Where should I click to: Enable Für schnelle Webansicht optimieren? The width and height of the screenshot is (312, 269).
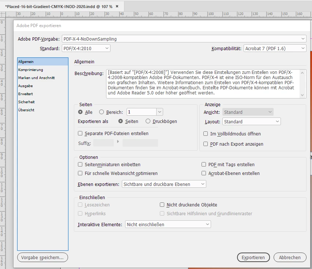[80, 173]
